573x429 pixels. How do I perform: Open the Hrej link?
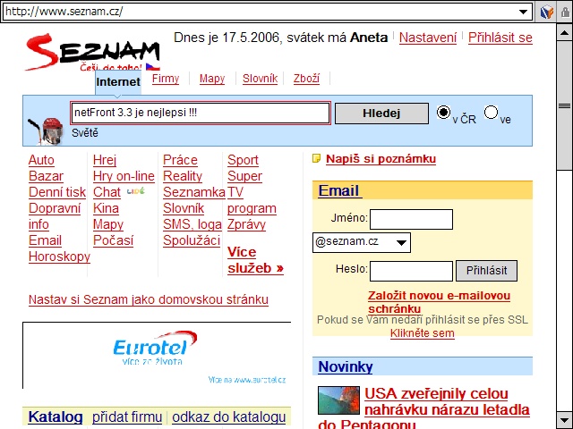[x=105, y=160]
